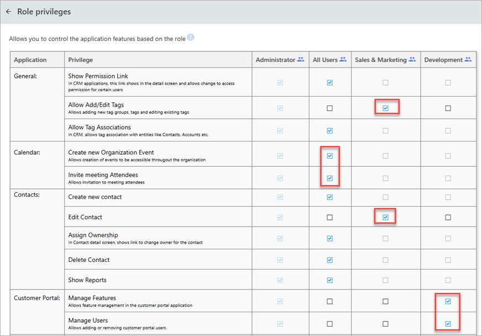
Task: Click the Customer Portal: application label
Action: click(x=37, y=298)
